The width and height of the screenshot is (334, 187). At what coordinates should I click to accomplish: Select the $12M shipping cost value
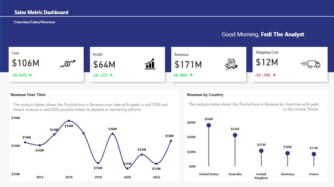tap(267, 62)
